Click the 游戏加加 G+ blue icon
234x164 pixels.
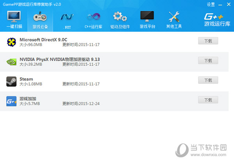(11, 101)
